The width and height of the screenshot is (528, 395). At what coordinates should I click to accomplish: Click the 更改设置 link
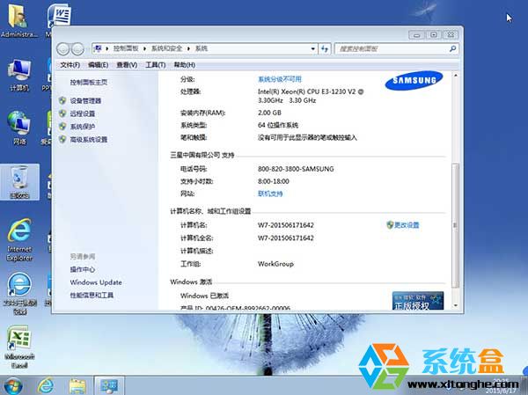[x=407, y=225]
